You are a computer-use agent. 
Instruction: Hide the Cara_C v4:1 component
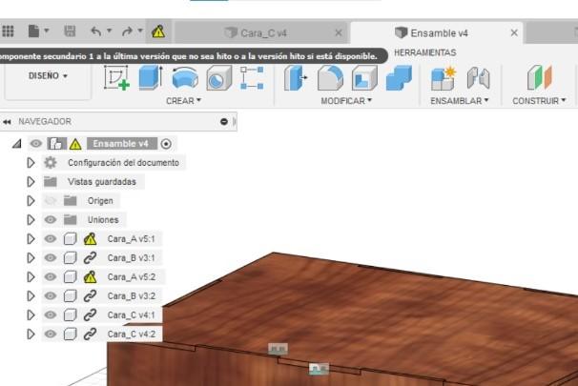[51, 315]
